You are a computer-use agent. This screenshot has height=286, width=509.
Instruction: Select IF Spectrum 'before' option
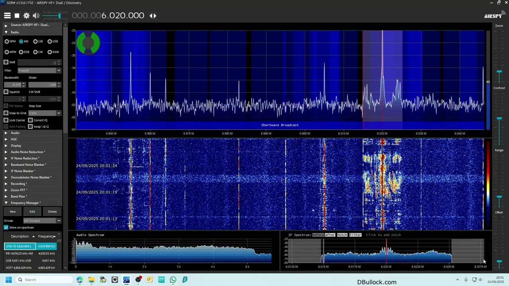point(318,235)
